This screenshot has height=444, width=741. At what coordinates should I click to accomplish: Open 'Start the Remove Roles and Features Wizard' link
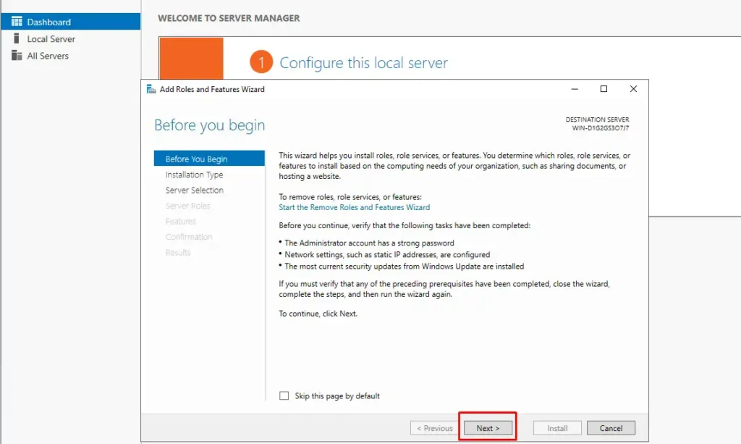point(354,207)
